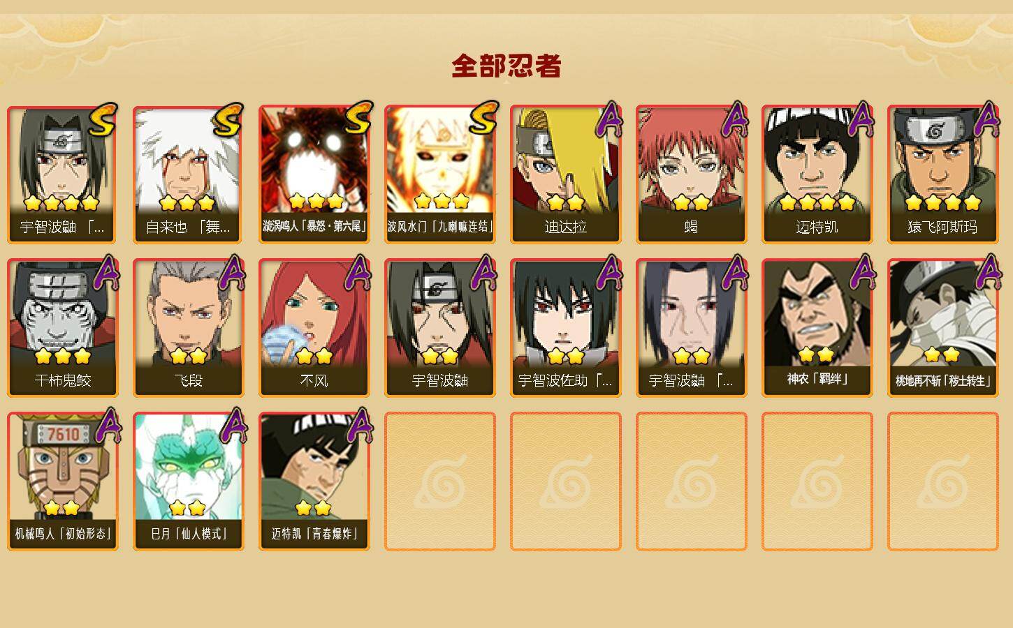
Task: Choose the 神农「羁绊」 ninja card
Action: [817, 328]
